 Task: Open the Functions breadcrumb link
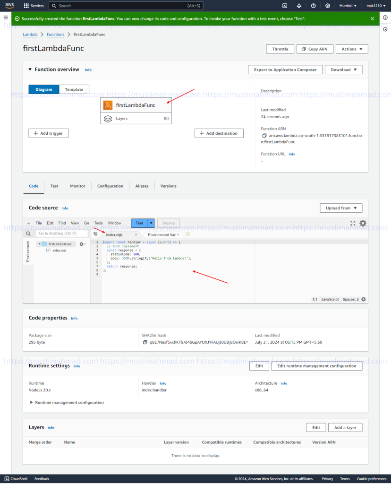tap(55, 34)
